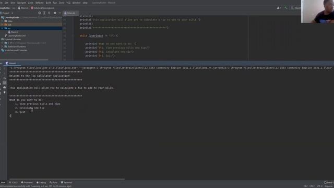The image size is (334, 188).
Task: Expand the KotlinJavaRuntime library node
Action: point(2,46)
